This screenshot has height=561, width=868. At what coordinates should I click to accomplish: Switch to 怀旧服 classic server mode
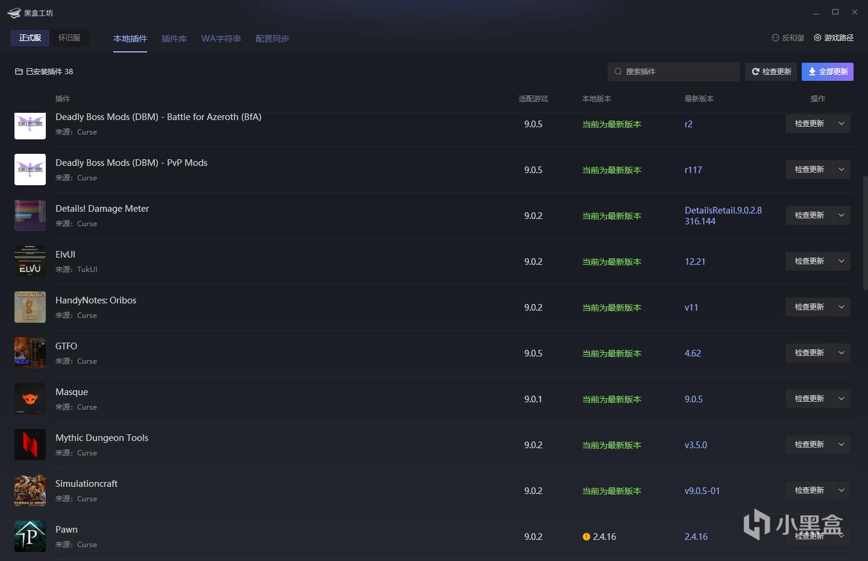coord(69,38)
